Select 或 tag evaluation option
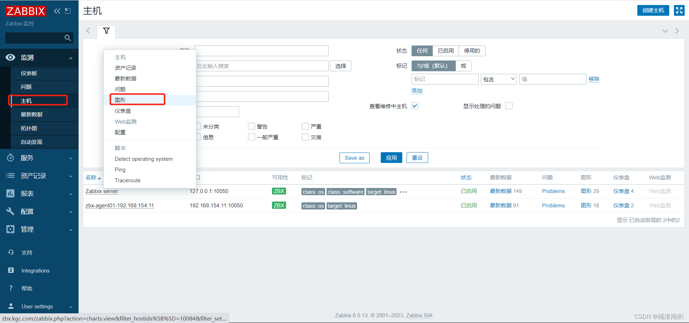The width and height of the screenshot is (689, 323). click(x=463, y=66)
